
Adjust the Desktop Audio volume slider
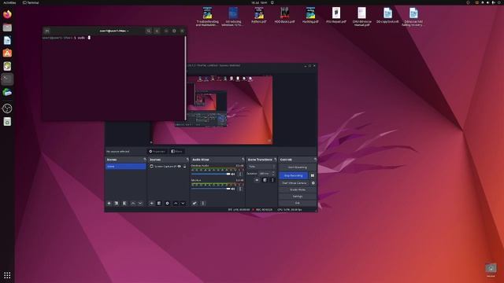pyautogui.click(x=211, y=175)
